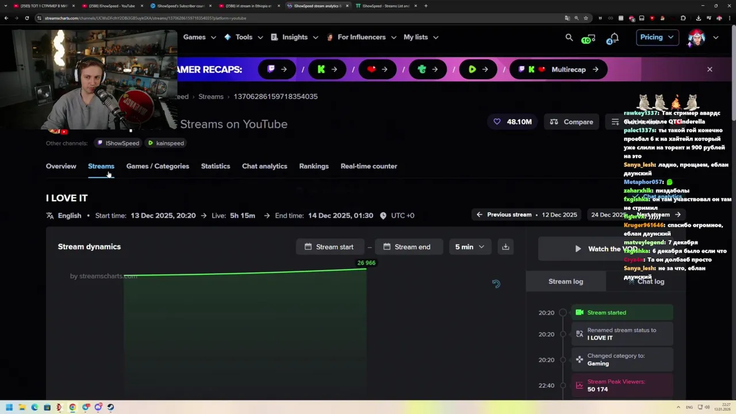Click the Streams breadcrumb link
This screenshot has height=414, width=736.
[211, 97]
